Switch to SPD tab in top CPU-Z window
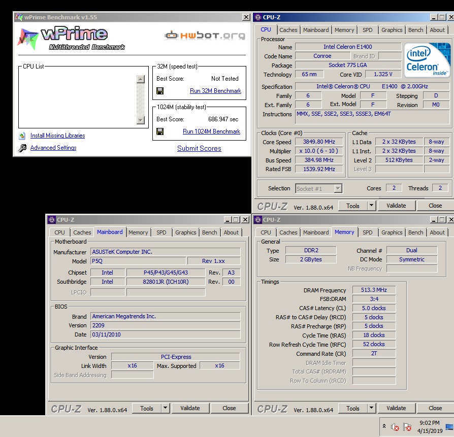 pyautogui.click(x=368, y=30)
